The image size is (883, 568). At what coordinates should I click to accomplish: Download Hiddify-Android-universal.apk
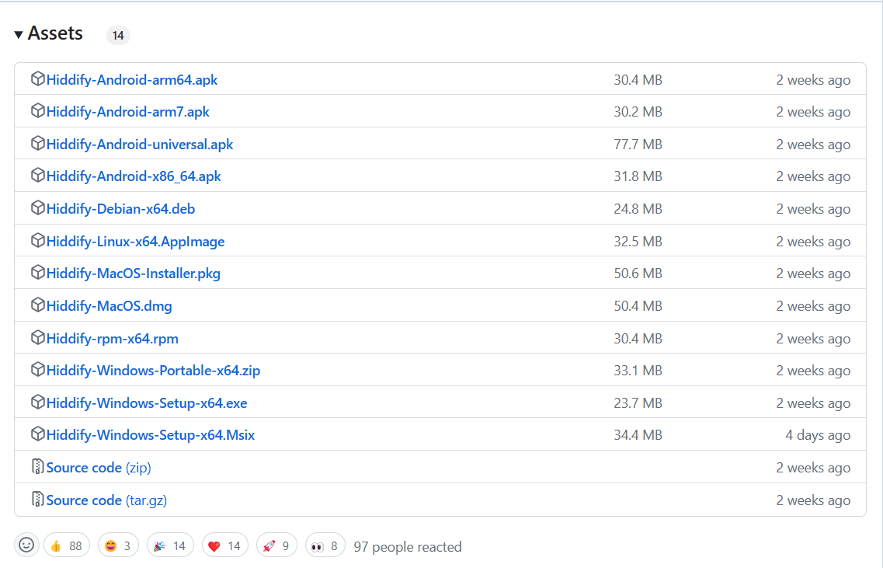(x=140, y=145)
